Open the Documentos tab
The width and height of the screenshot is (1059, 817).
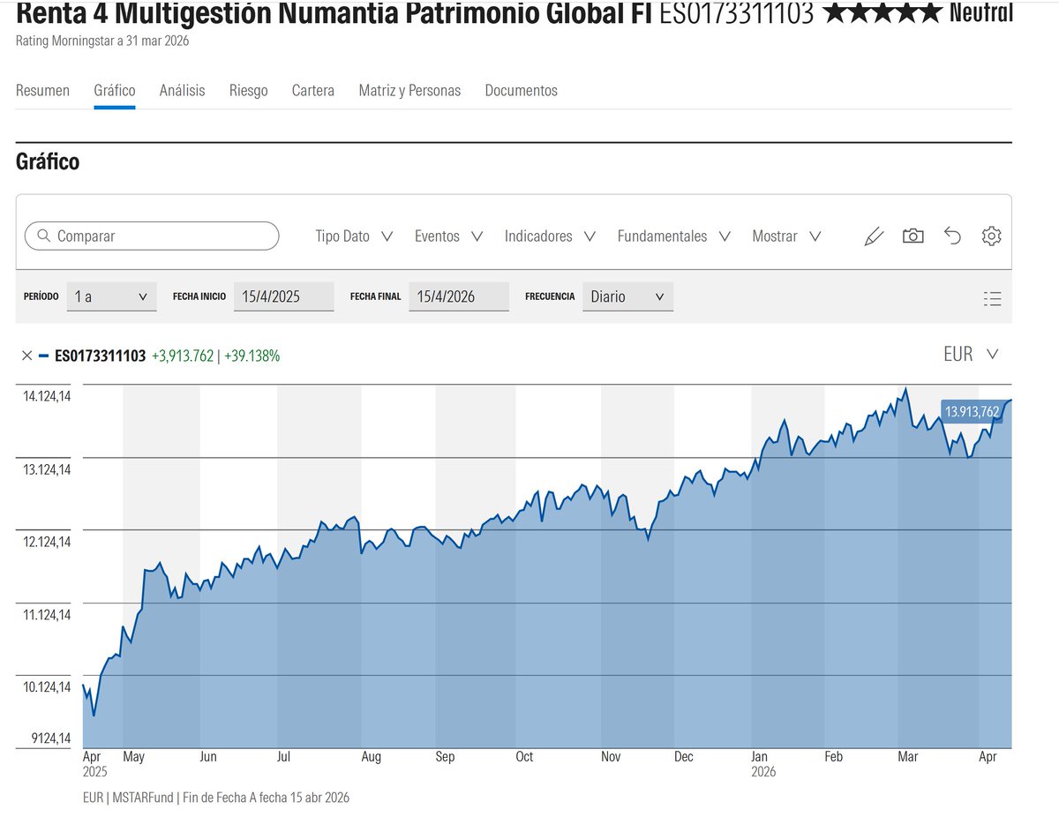[521, 90]
